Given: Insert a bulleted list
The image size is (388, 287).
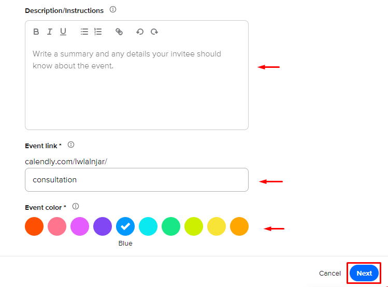Looking at the screenshot, I should coord(84,32).
